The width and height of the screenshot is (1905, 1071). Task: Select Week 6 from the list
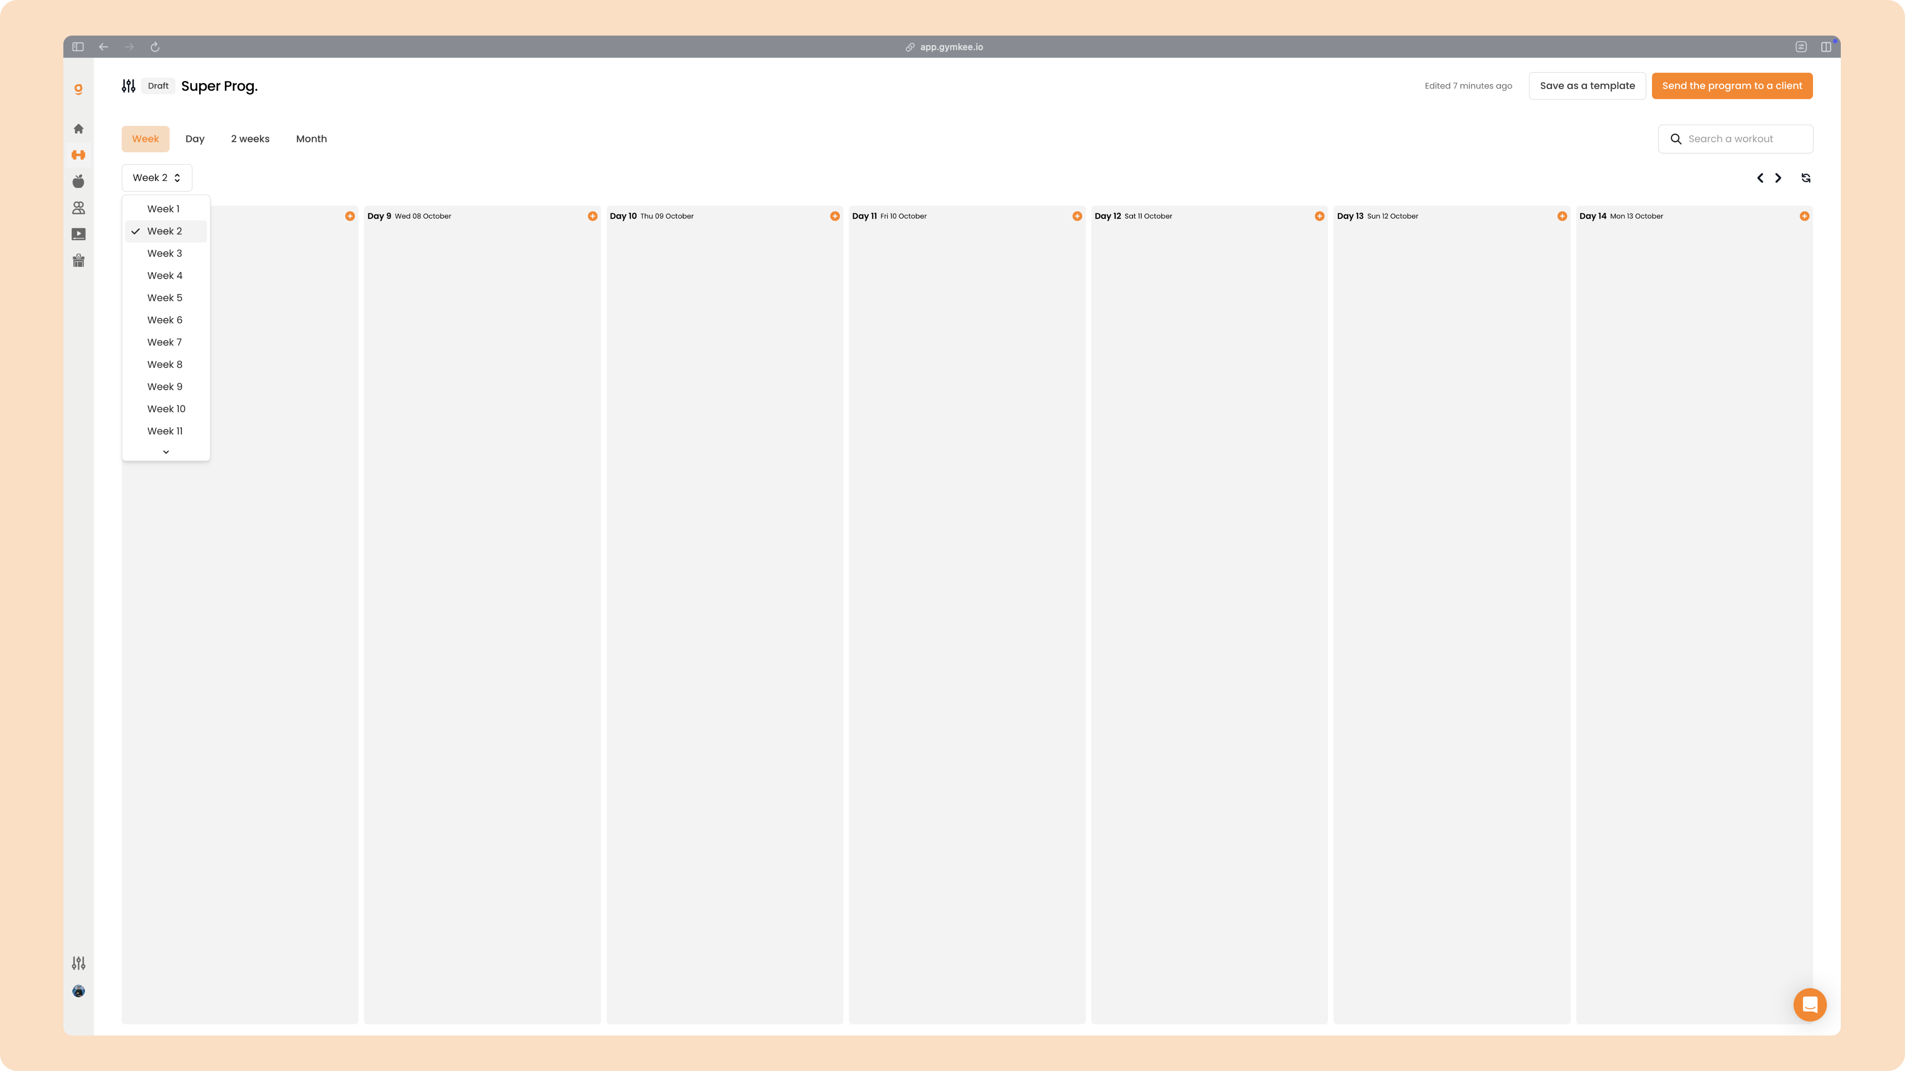166,319
